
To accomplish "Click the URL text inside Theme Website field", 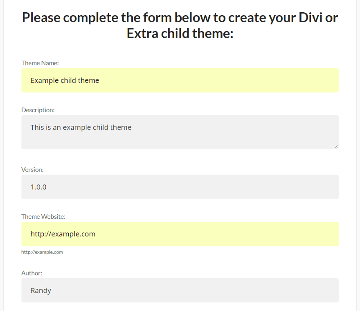I will (63, 234).
